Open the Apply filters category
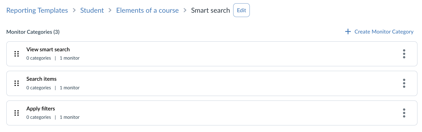 coord(41,109)
